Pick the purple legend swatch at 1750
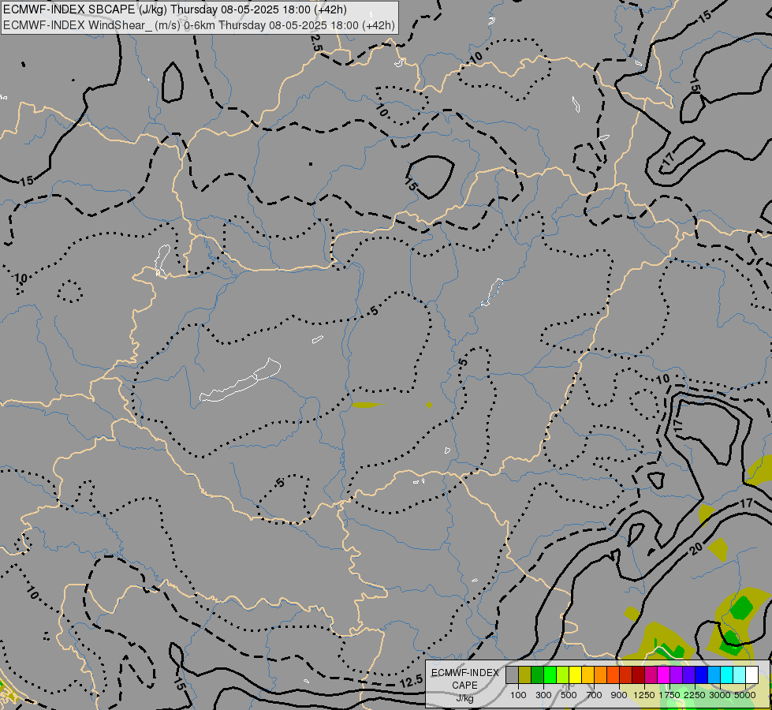Screen dimensions: 772x710 pos(677,674)
